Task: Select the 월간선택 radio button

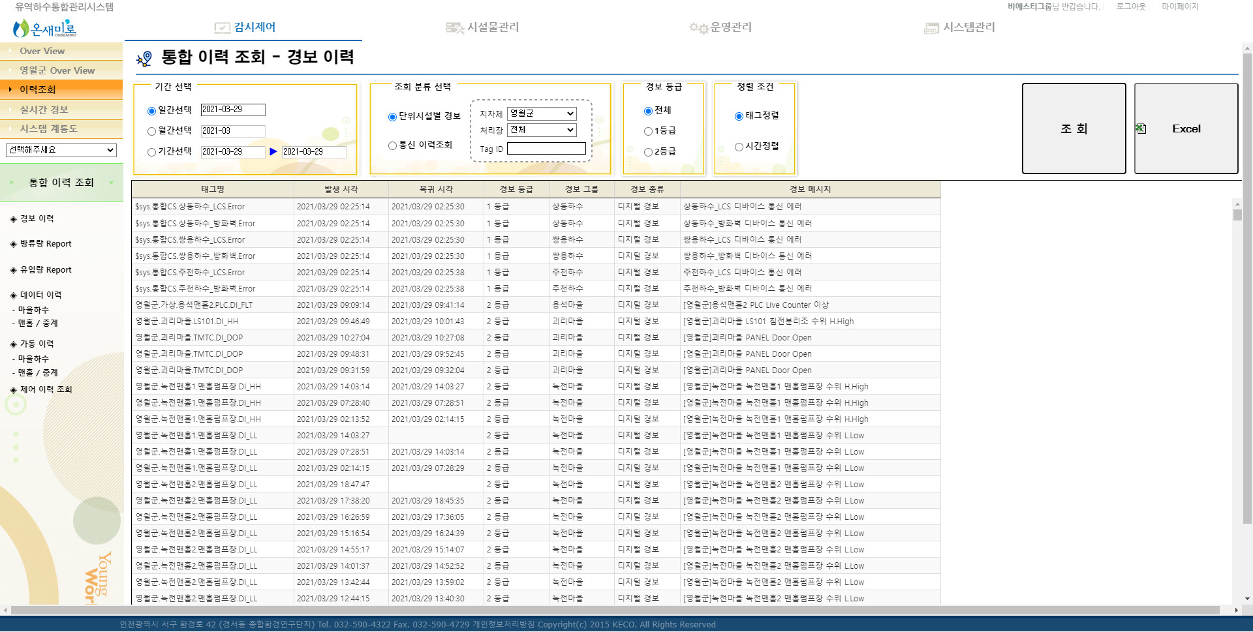Action: [x=151, y=131]
